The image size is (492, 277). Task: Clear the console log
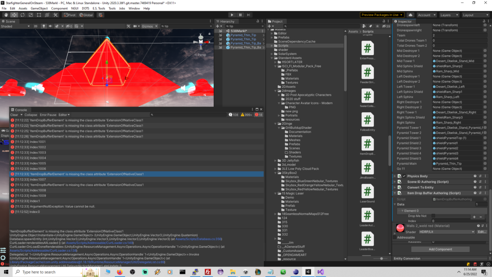pos(14,115)
